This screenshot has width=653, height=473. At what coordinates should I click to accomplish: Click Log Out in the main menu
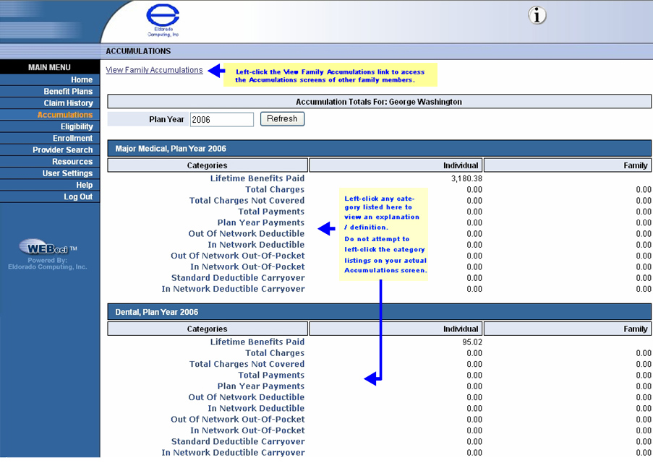[78, 196]
